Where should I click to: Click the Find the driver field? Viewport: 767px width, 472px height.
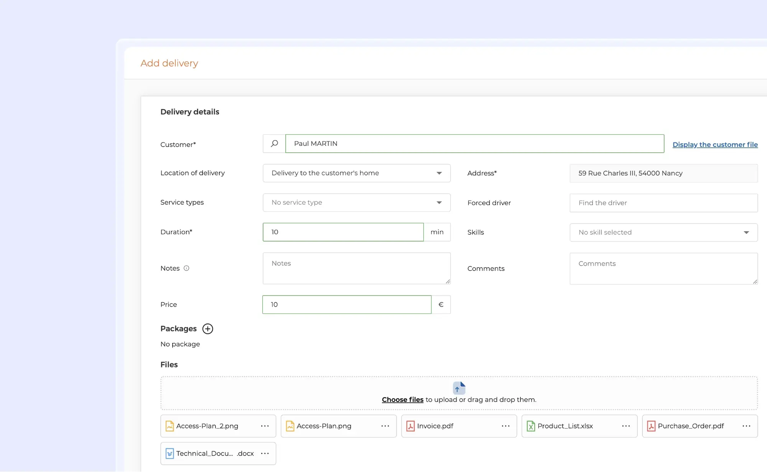point(664,203)
